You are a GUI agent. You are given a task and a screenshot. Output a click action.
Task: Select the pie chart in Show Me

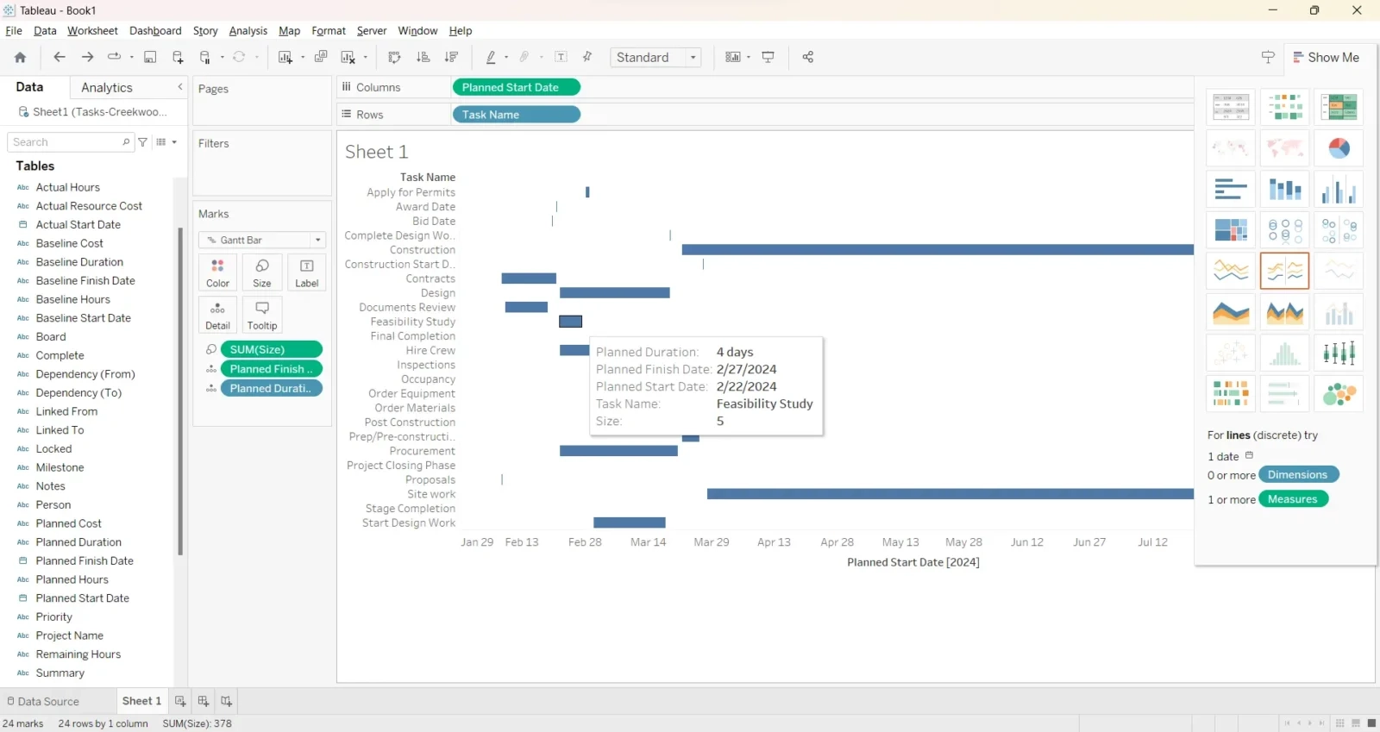point(1339,148)
